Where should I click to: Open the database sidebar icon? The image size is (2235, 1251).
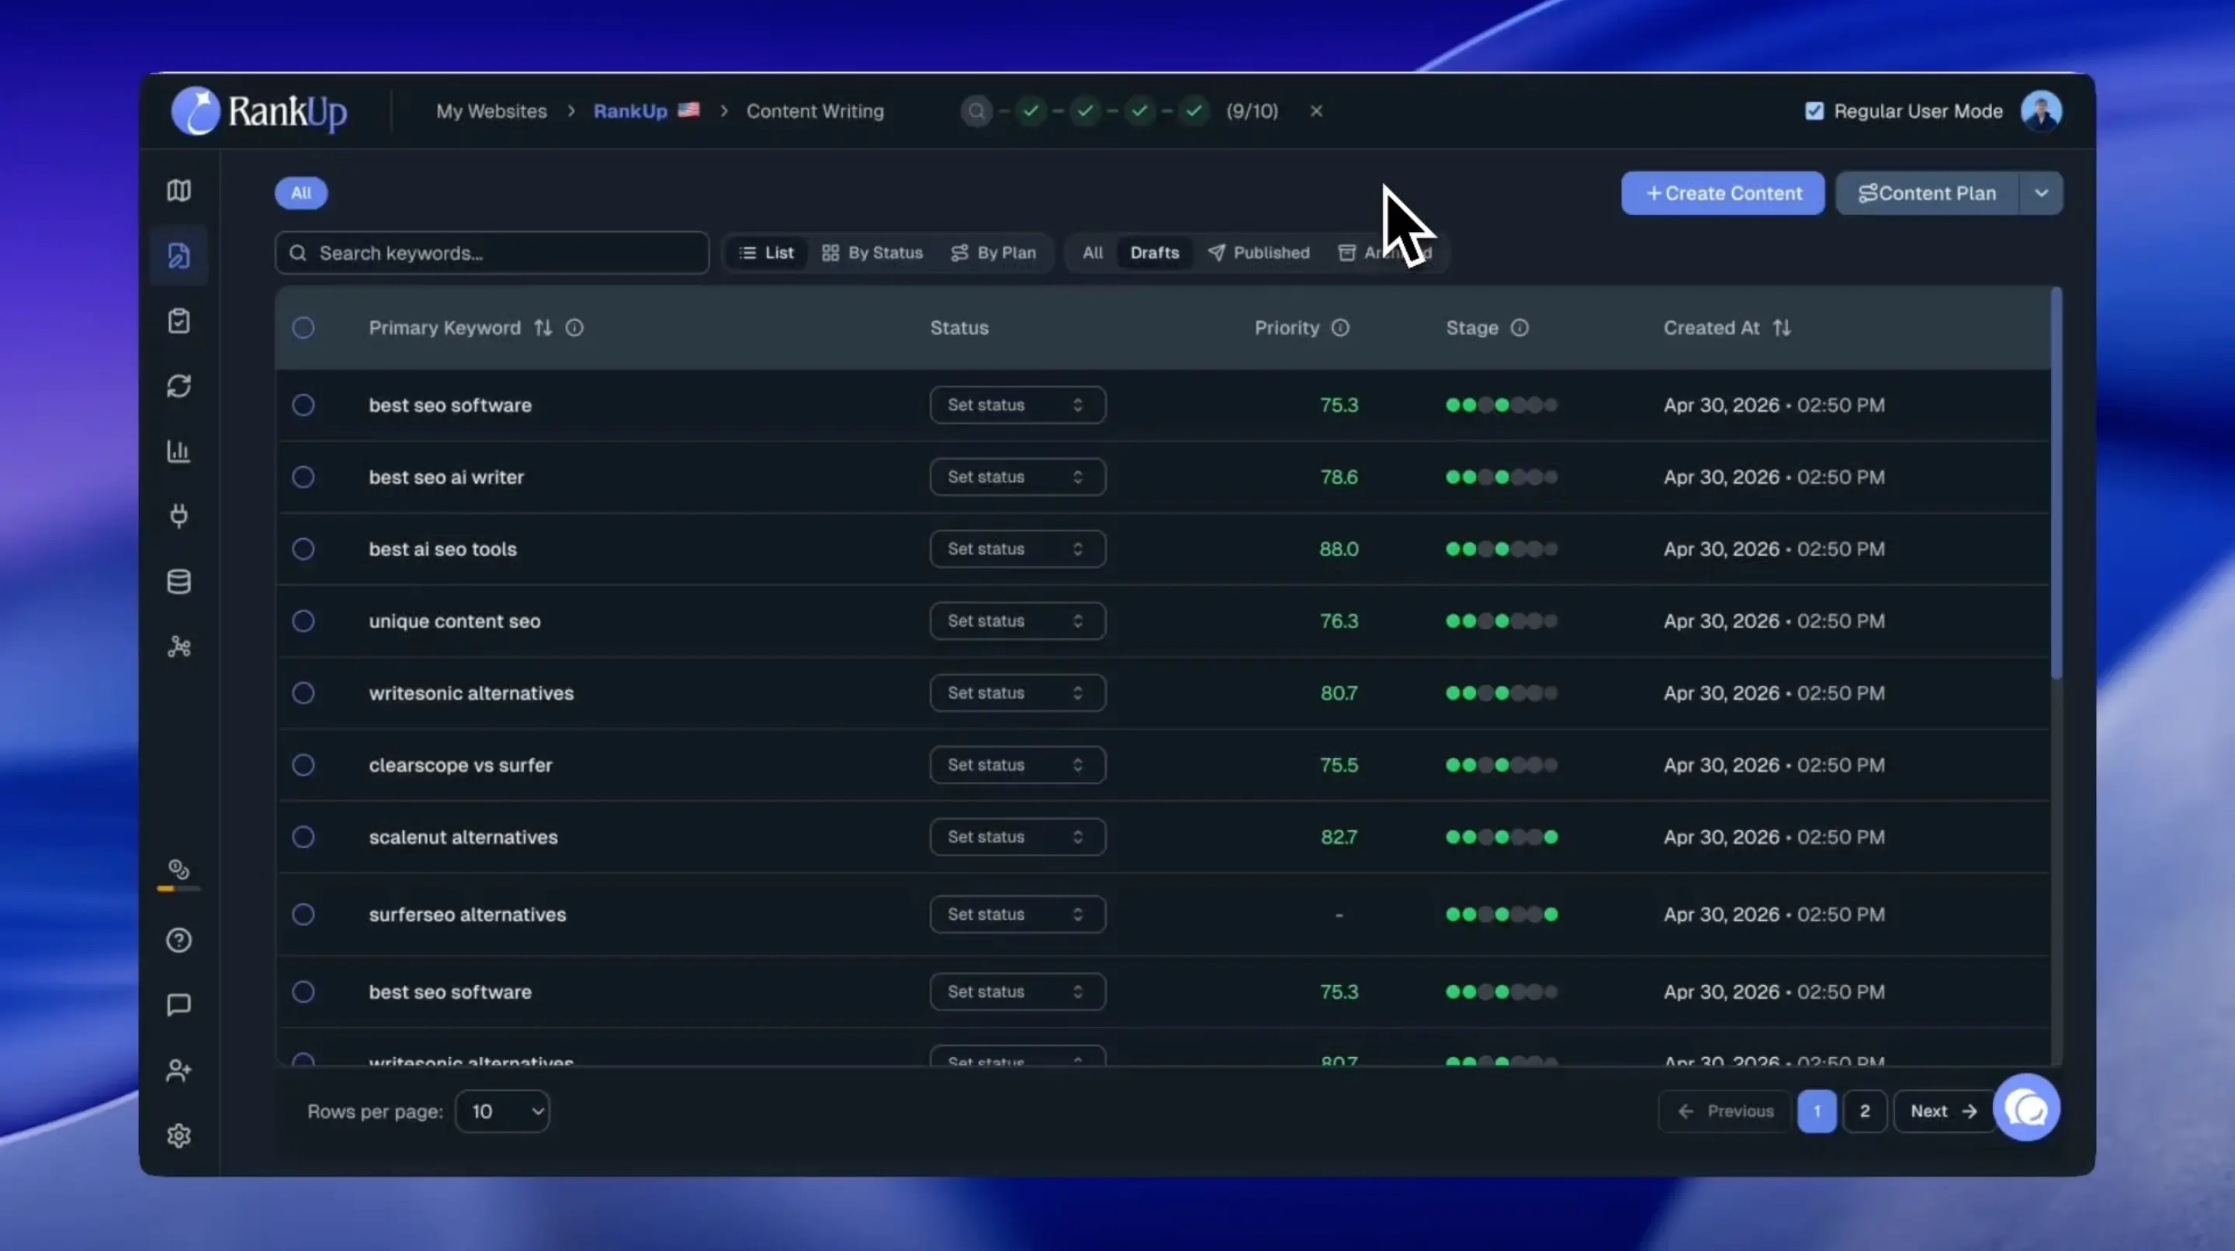pyautogui.click(x=178, y=582)
